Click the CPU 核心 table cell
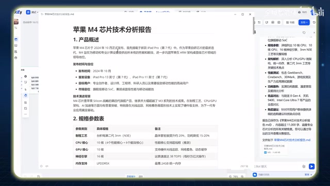This screenshot has height=186, width=330. (x=82, y=143)
